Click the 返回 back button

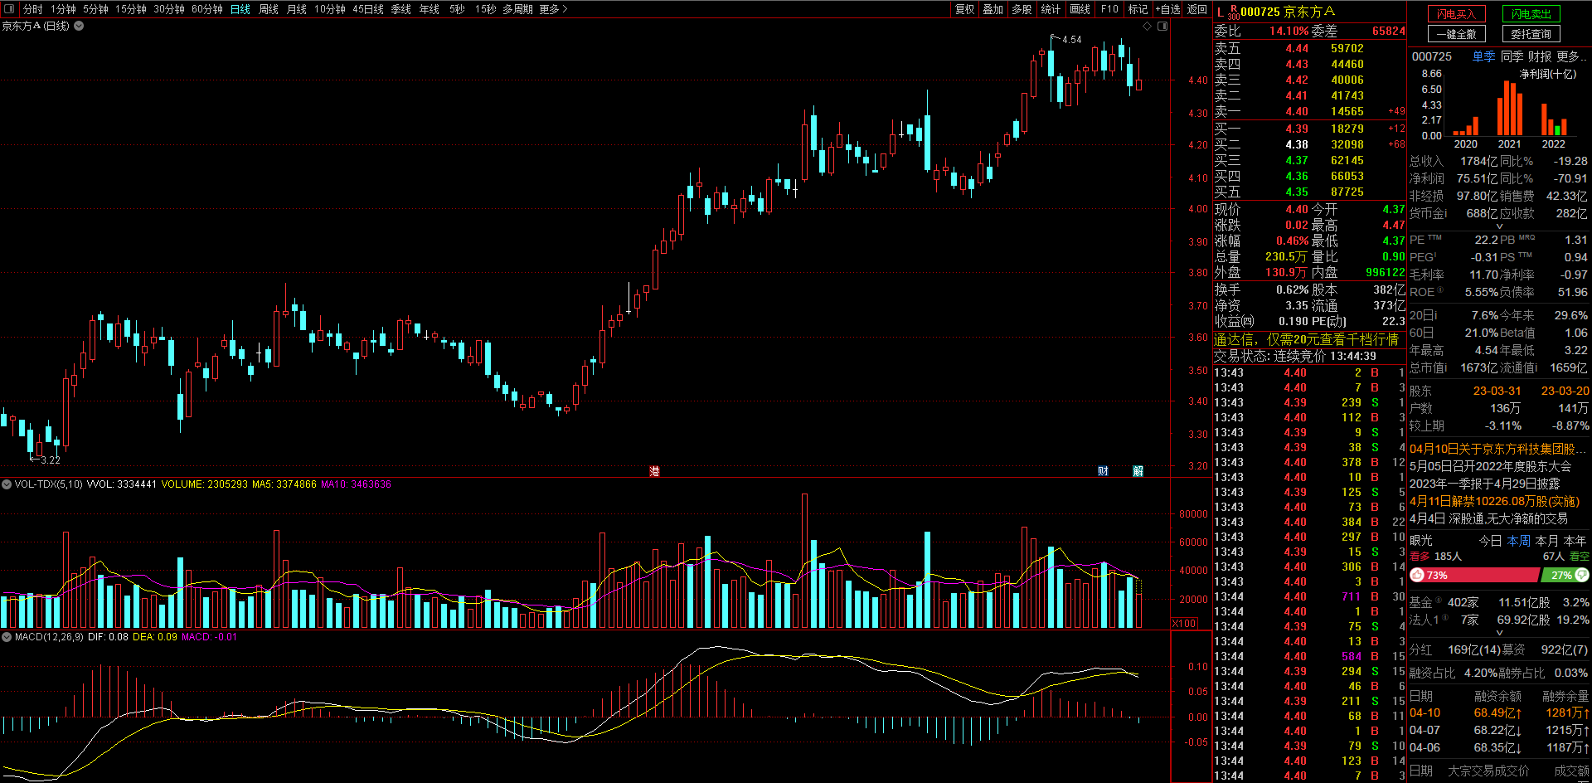tap(1196, 9)
